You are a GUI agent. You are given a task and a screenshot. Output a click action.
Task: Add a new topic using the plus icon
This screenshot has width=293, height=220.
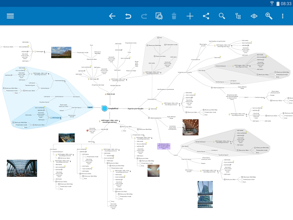190,16
